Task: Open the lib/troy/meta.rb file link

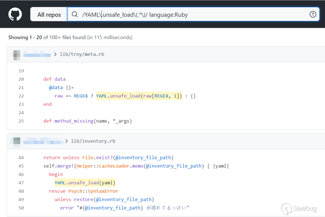Action: 82,54
